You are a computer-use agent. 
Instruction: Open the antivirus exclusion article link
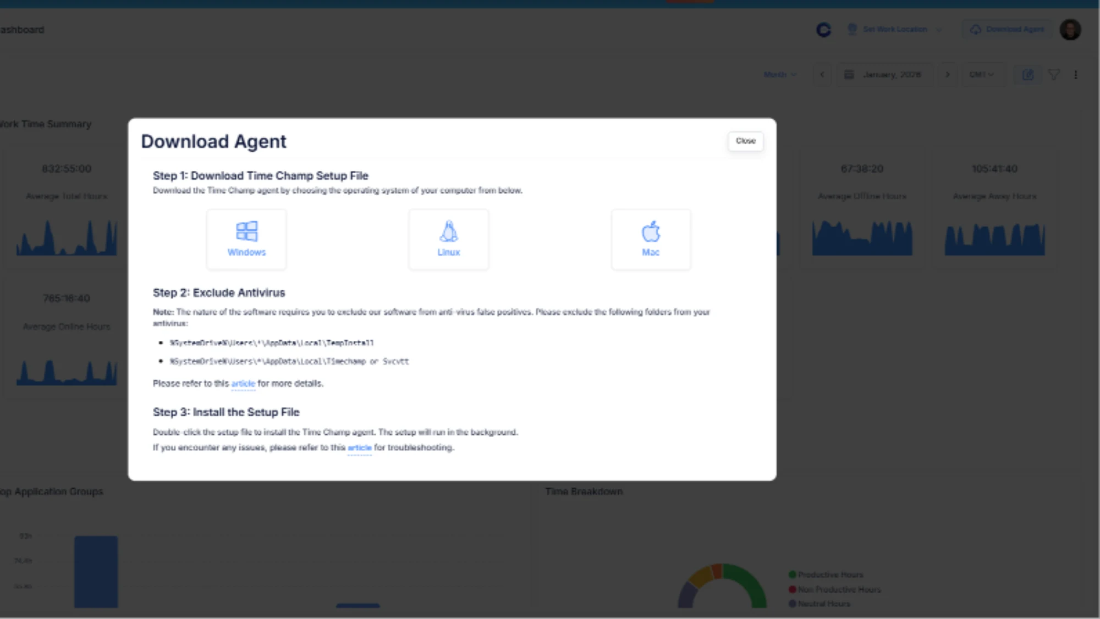click(x=243, y=383)
